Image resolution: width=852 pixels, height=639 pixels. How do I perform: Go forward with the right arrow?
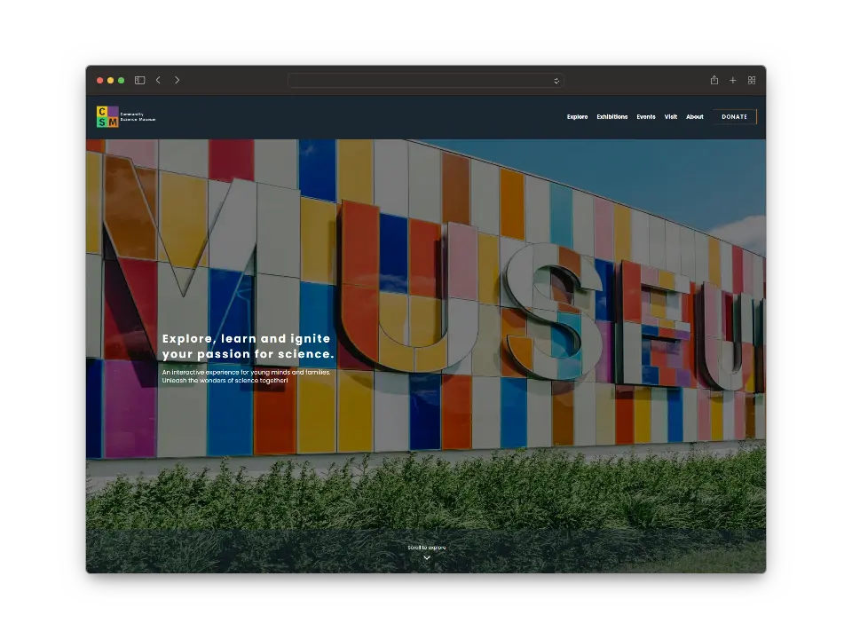[177, 80]
